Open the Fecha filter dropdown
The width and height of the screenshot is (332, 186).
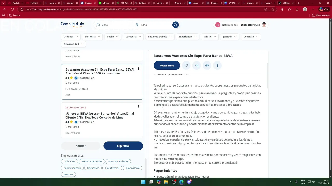point(113,37)
